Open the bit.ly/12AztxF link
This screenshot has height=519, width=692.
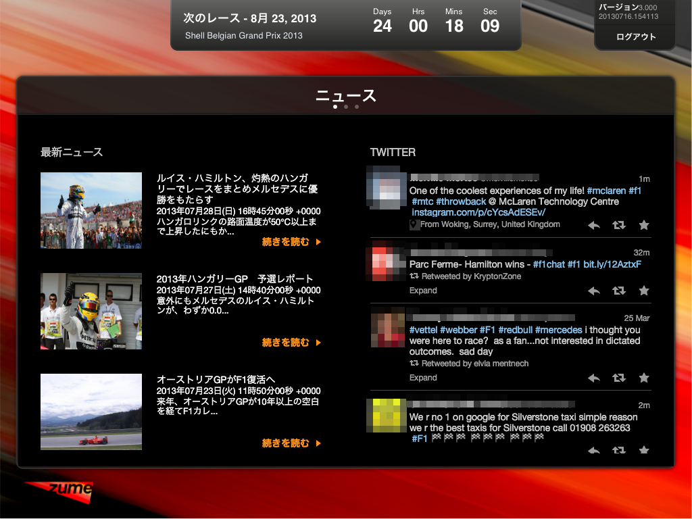coord(612,264)
